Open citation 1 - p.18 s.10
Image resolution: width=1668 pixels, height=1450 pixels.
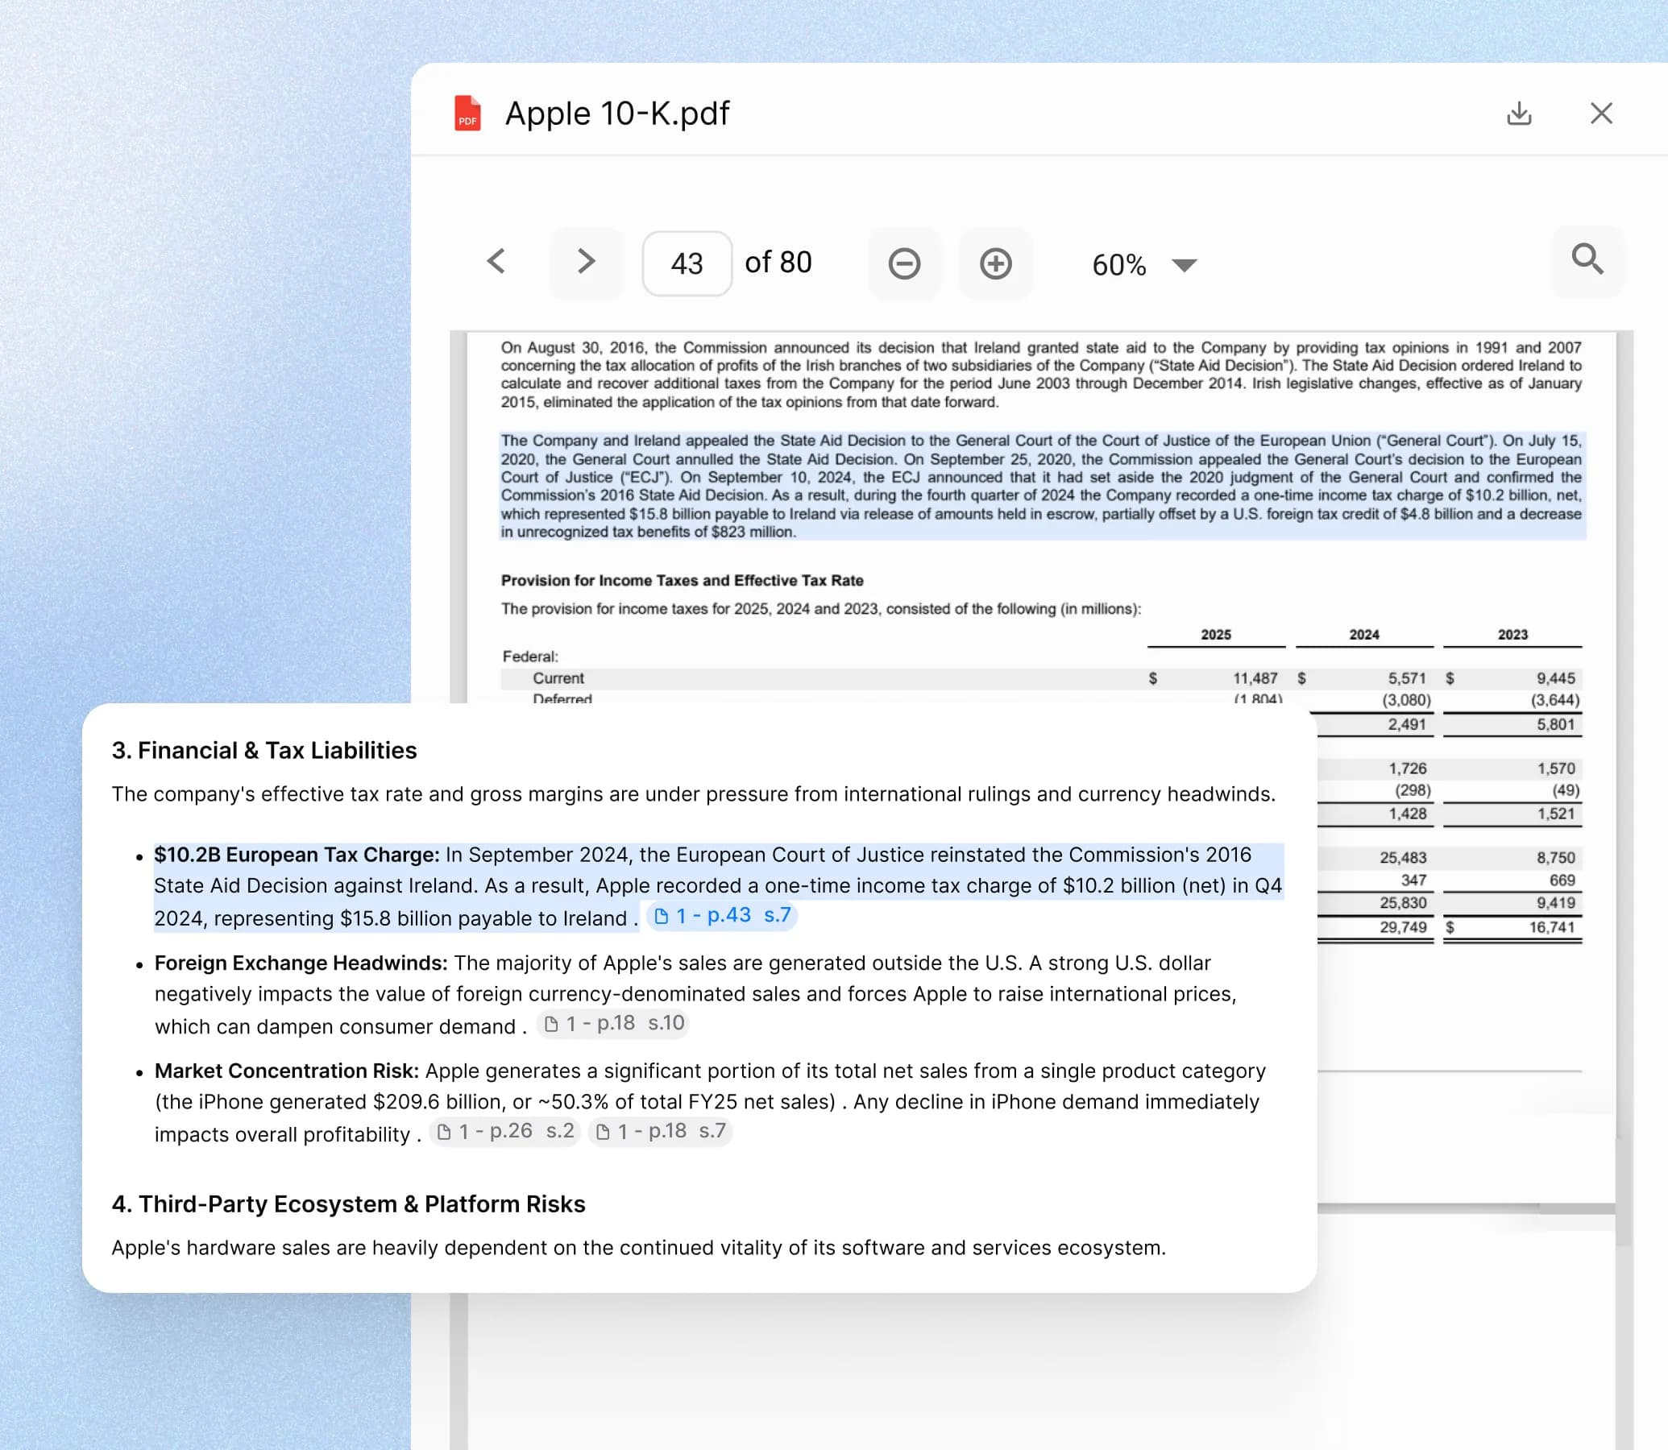612,1023
